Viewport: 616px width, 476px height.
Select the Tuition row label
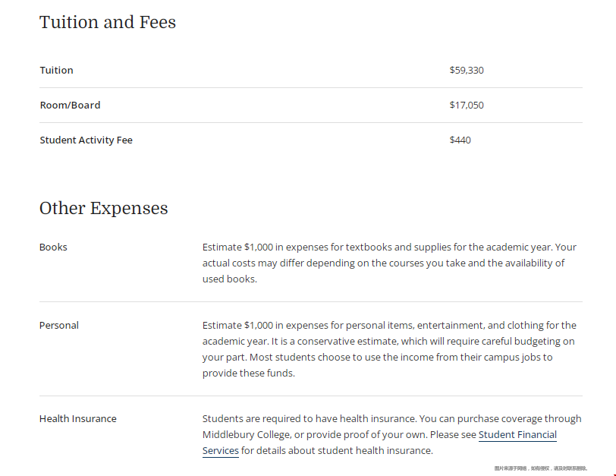57,71
